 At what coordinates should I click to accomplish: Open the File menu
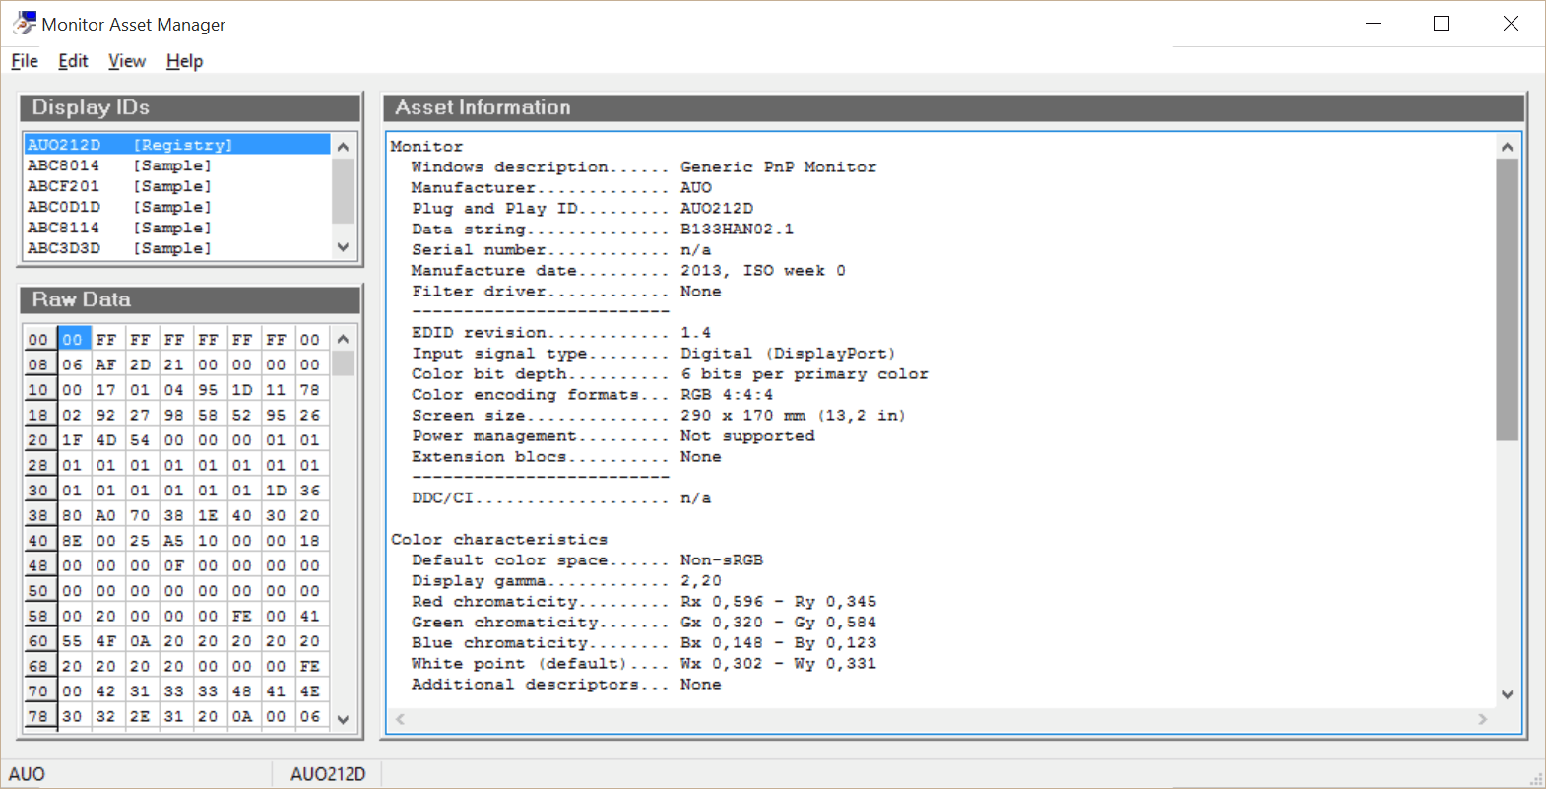pos(25,61)
